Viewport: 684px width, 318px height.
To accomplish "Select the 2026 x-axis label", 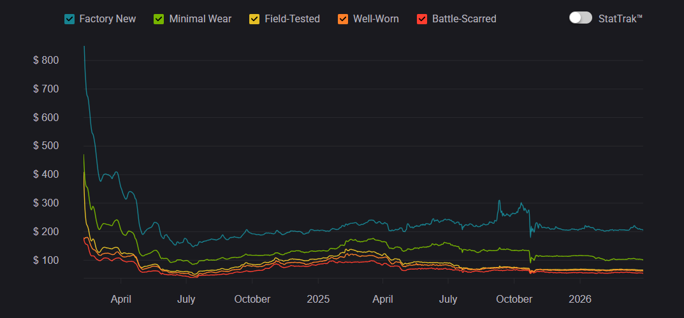I will pyautogui.click(x=579, y=300).
